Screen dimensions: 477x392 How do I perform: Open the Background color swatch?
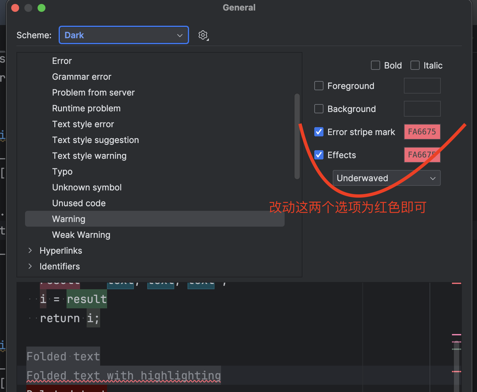pos(422,109)
